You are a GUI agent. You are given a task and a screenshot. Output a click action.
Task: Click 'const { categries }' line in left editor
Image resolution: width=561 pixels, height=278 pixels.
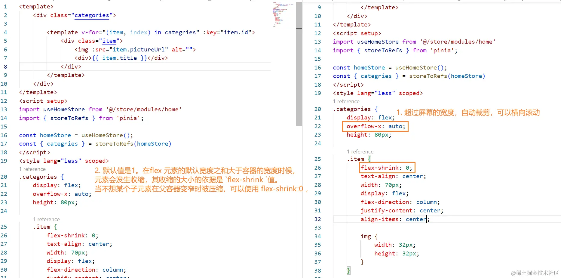95,144
